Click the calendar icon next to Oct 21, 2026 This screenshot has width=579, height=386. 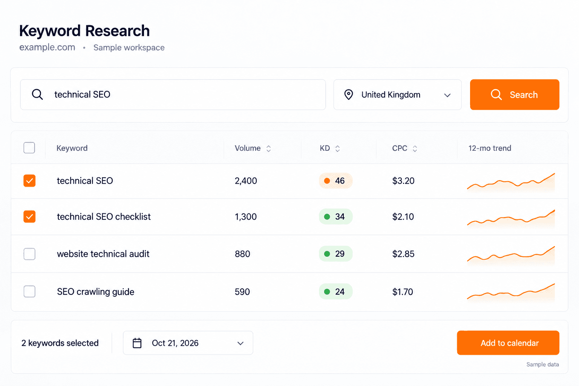pyautogui.click(x=137, y=343)
